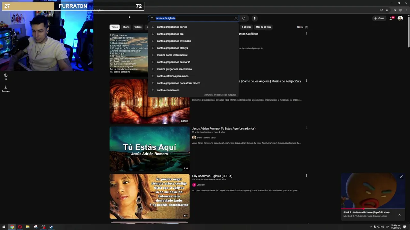Choose suggestion cantos gregorianos aleluya
This screenshot has width=410, height=230.
tap(193, 48)
